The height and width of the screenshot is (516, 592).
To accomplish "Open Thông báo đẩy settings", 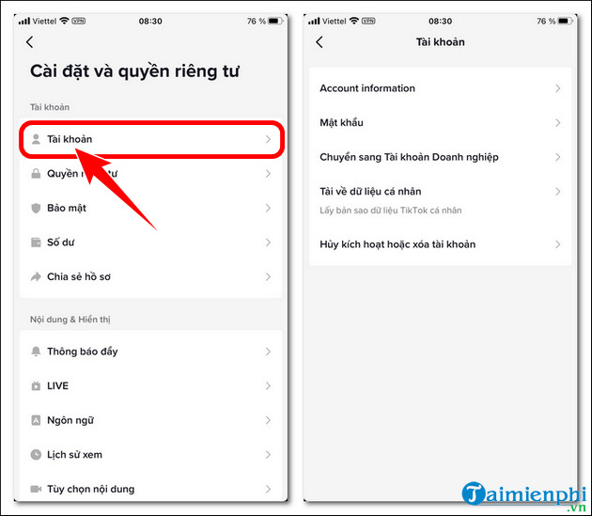I will click(151, 352).
